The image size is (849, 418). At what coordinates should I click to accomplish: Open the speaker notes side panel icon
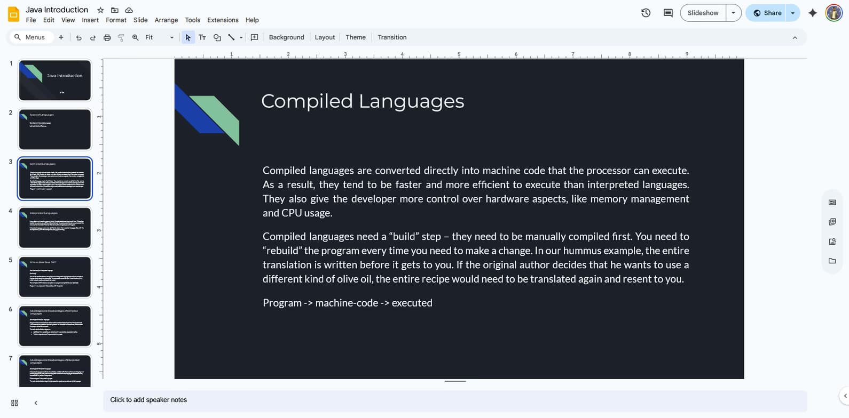coord(832,202)
